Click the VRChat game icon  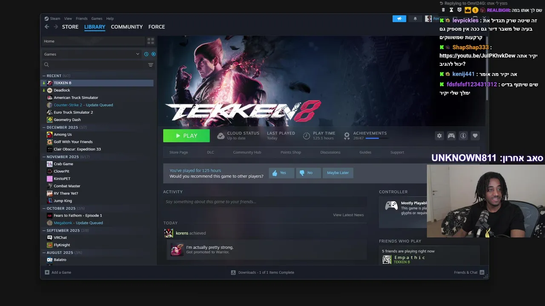(50, 238)
